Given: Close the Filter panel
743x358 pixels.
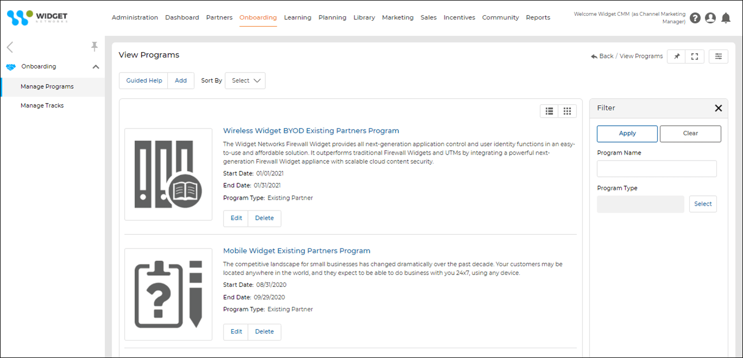Looking at the screenshot, I should coord(718,108).
